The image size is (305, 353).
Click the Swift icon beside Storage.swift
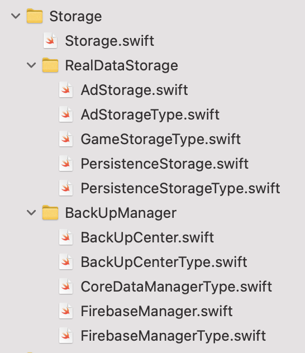click(x=50, y=41)
